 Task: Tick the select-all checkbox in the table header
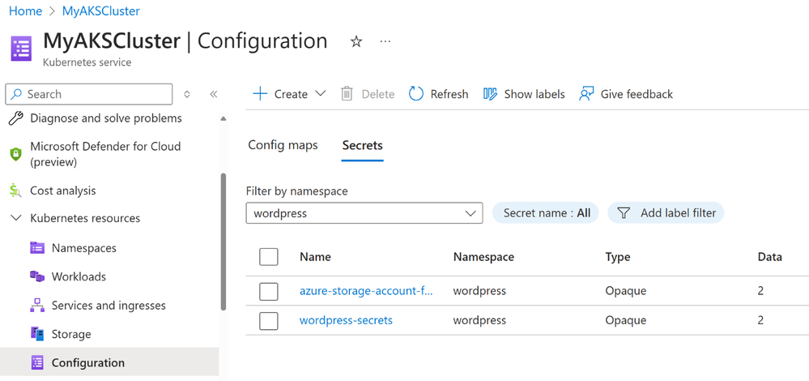(269, 257)
